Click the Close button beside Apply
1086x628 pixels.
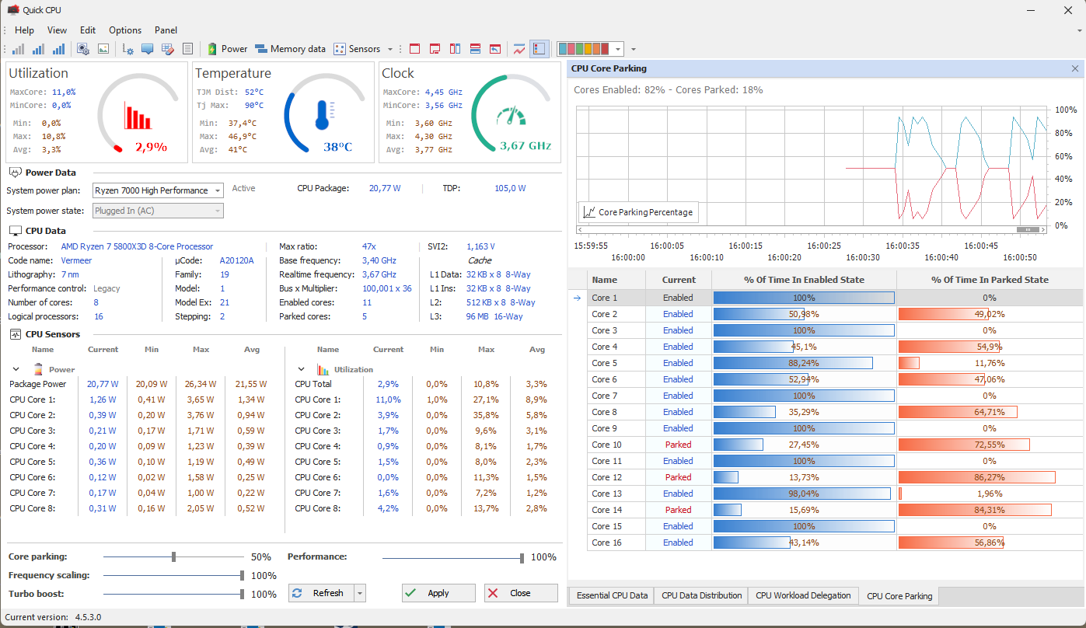click(x=521, y=593)
